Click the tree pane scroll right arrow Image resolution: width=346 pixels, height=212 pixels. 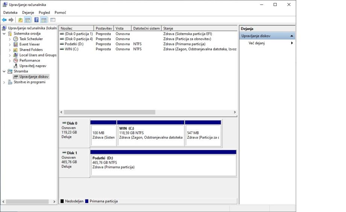(x=54, y=201)
